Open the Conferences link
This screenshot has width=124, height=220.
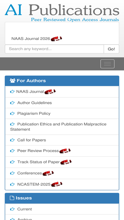[29, 173]
